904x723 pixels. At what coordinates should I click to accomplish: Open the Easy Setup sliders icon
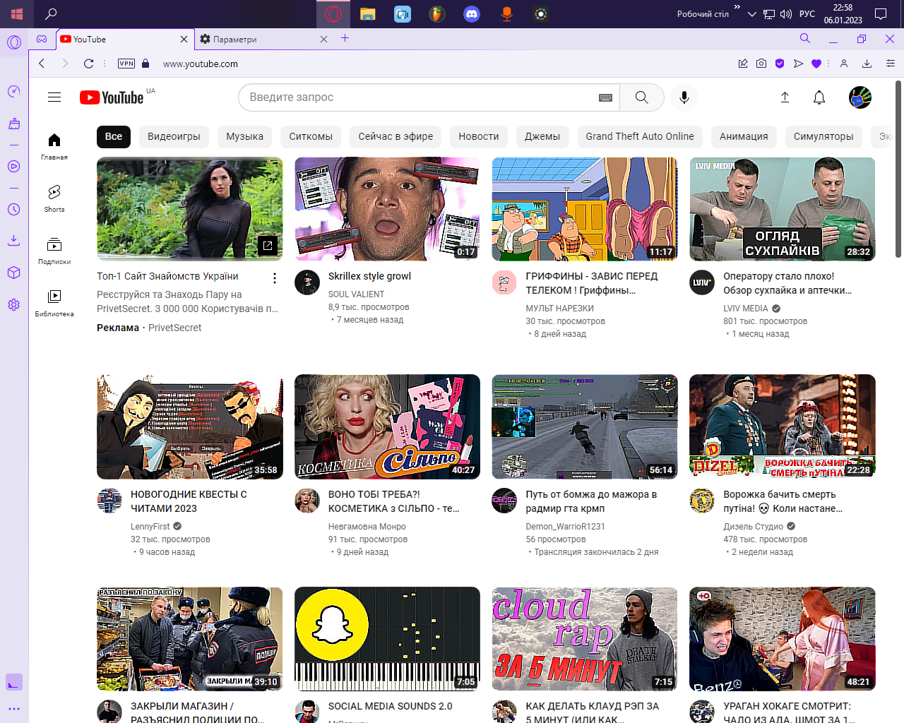pos(891,64)
